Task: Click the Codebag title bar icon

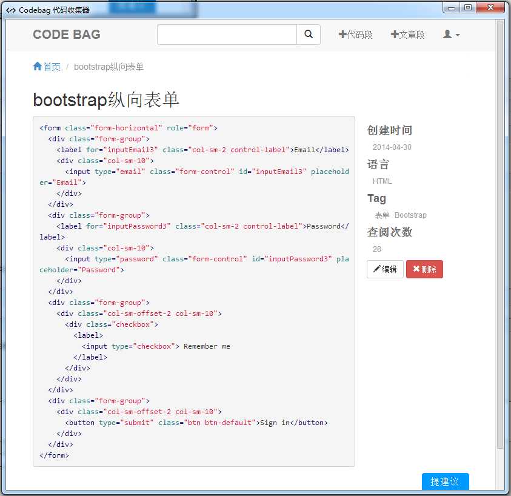Action: (x=10, y=10)
